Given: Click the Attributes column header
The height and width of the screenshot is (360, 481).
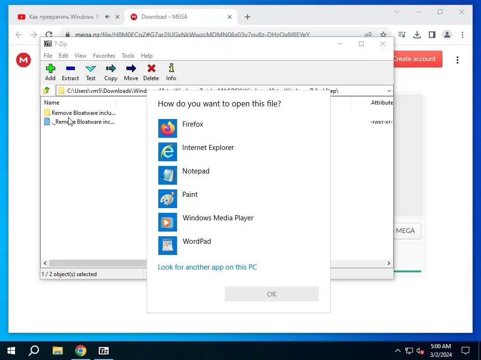Looking at the screenshot, I should tap(381, 103).
